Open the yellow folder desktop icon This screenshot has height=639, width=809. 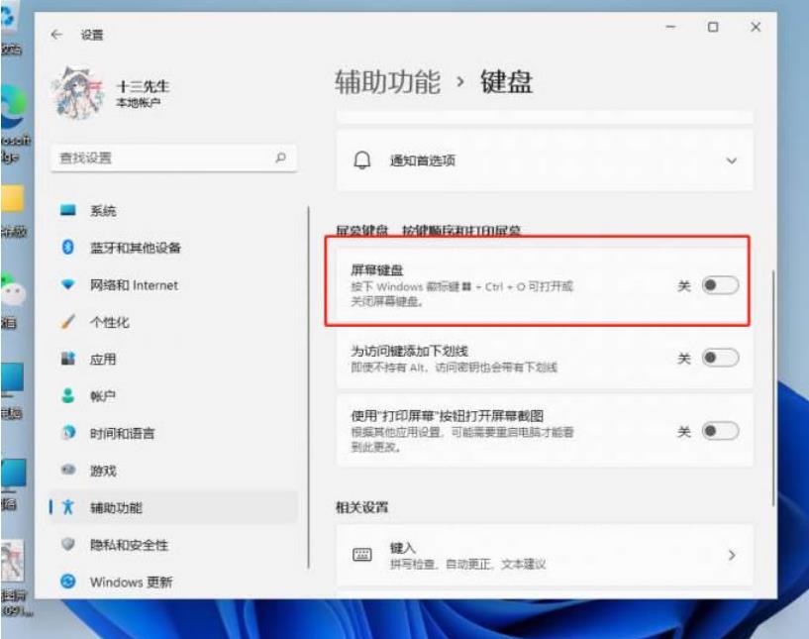13,199
